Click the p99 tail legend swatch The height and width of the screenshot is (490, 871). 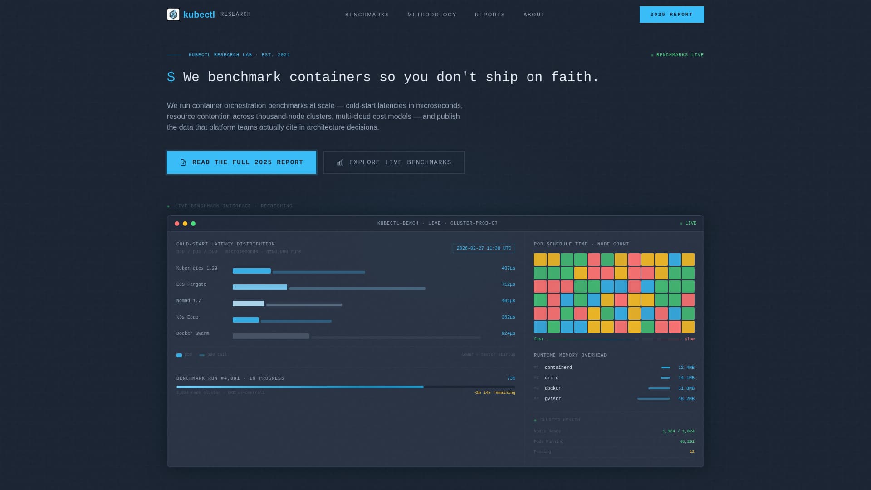(202, 355)
